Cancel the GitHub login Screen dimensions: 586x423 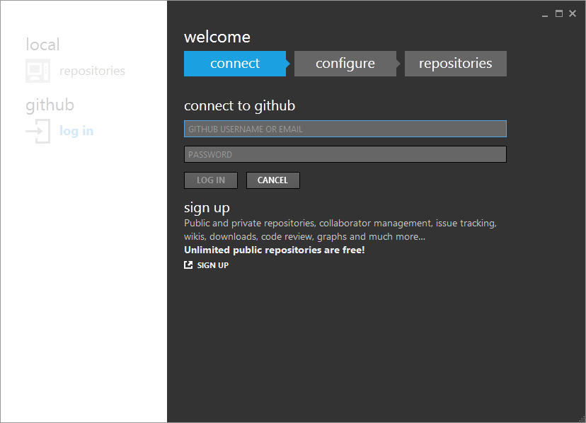[272, 180]
